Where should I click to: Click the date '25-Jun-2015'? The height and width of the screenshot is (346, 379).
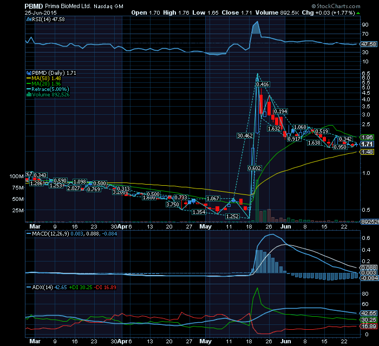[x=41, y=13]
